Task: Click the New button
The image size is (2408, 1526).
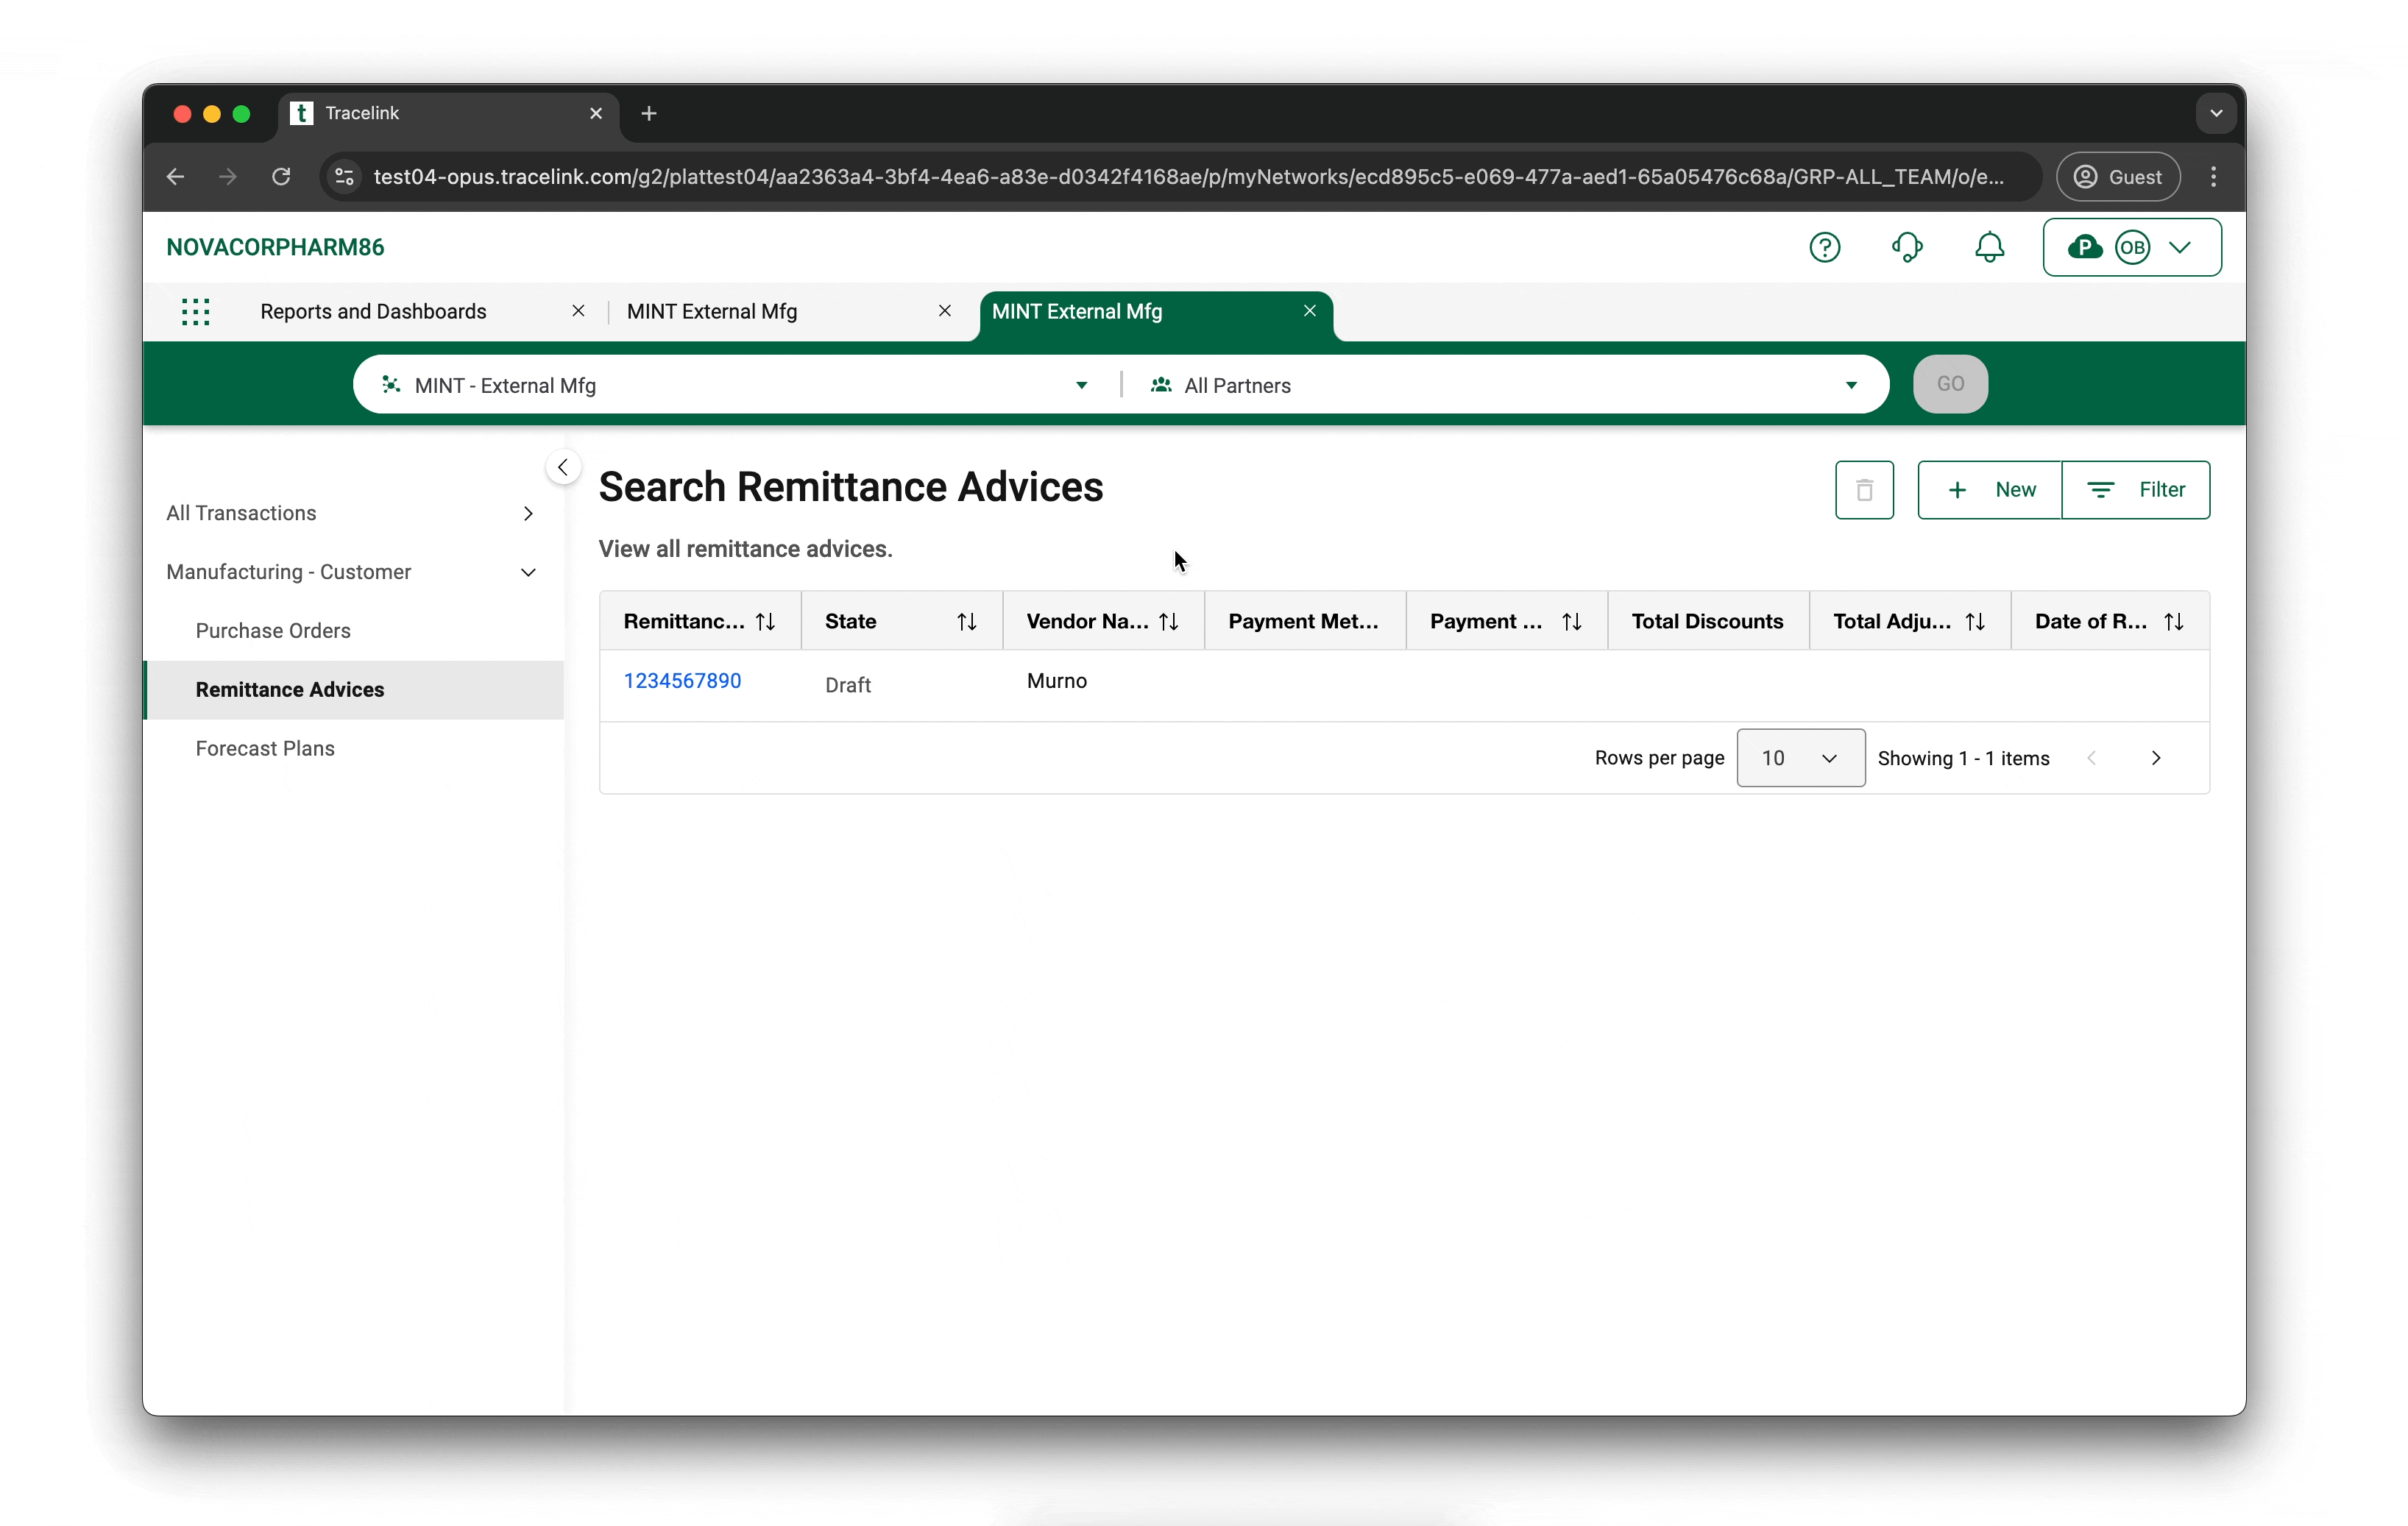Action: (x=1989, y=490)
